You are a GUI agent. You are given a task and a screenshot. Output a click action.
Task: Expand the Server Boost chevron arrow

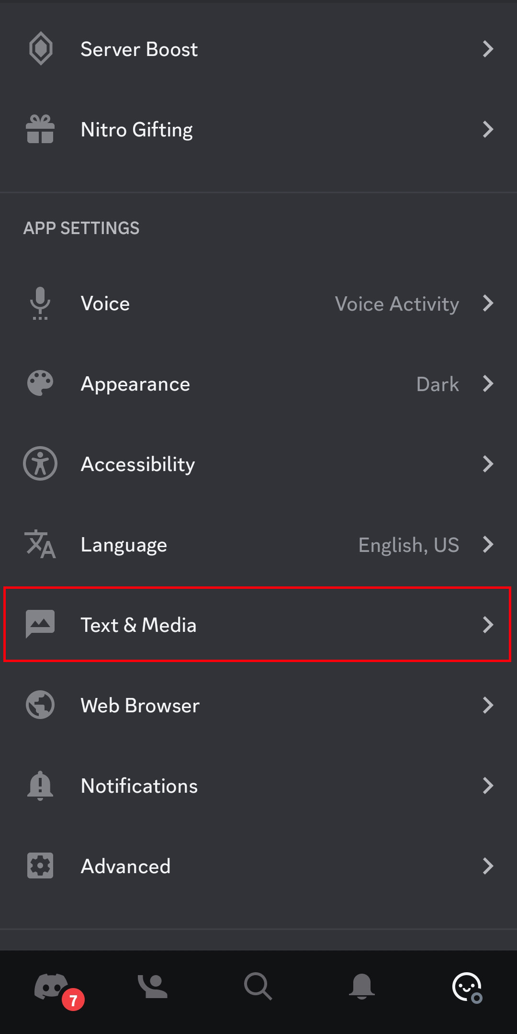pos(488,49)
